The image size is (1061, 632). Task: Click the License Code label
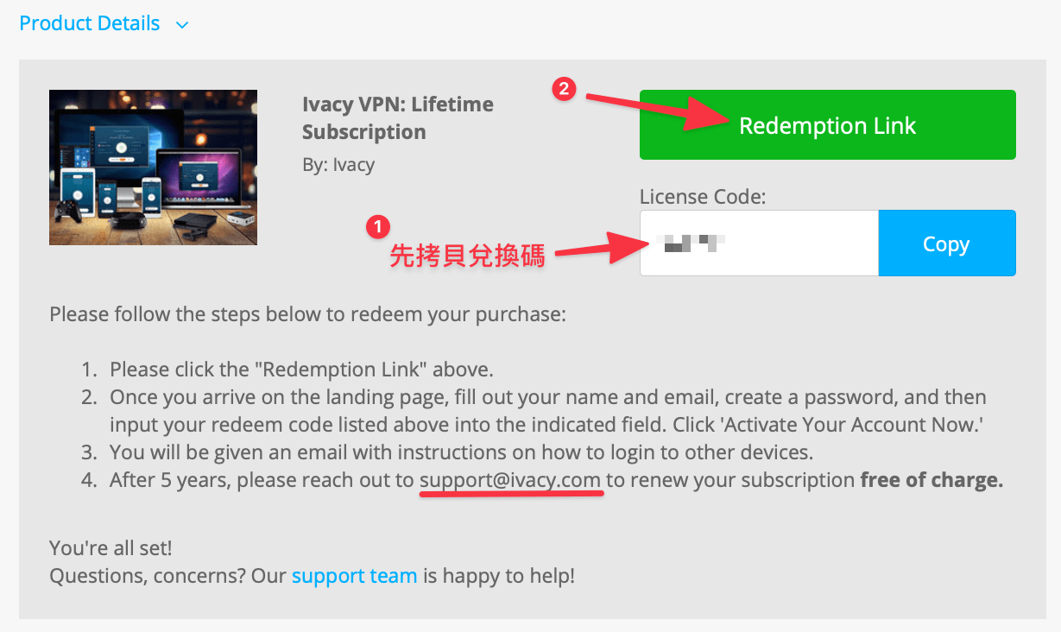coord(703,197)
